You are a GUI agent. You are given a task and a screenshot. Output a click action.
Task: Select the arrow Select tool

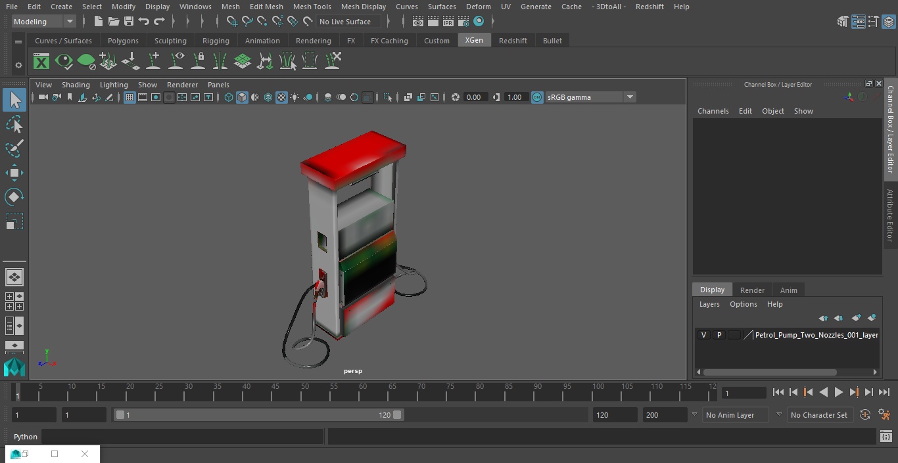click(14, 100)
